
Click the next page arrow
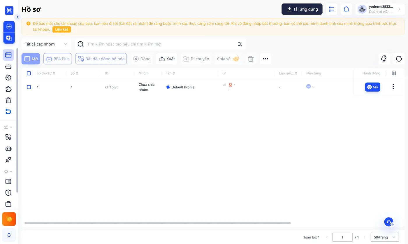[364, 237]
